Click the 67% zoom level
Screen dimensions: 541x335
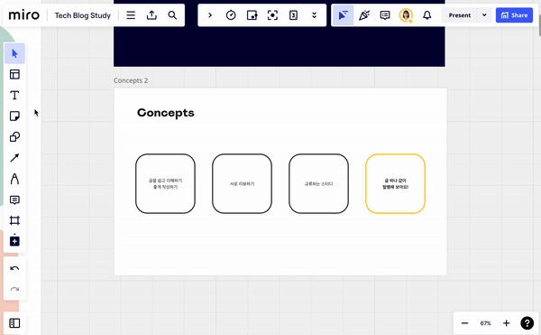[x=485, y=323]
